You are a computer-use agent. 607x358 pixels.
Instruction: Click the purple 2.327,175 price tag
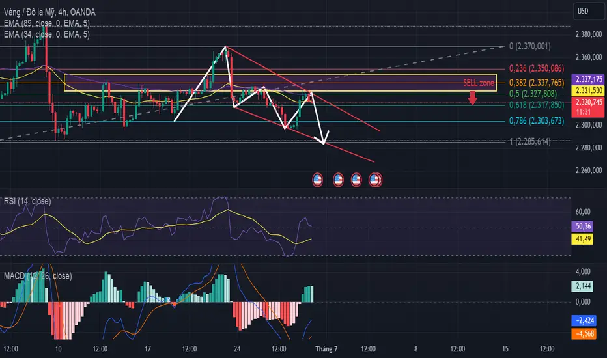589,79
